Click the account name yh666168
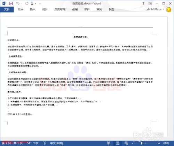The height and width of the screenshot is (146, 174). coord(154,9)
